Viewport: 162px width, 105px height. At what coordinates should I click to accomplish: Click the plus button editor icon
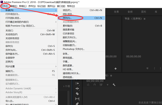[116, 69]
